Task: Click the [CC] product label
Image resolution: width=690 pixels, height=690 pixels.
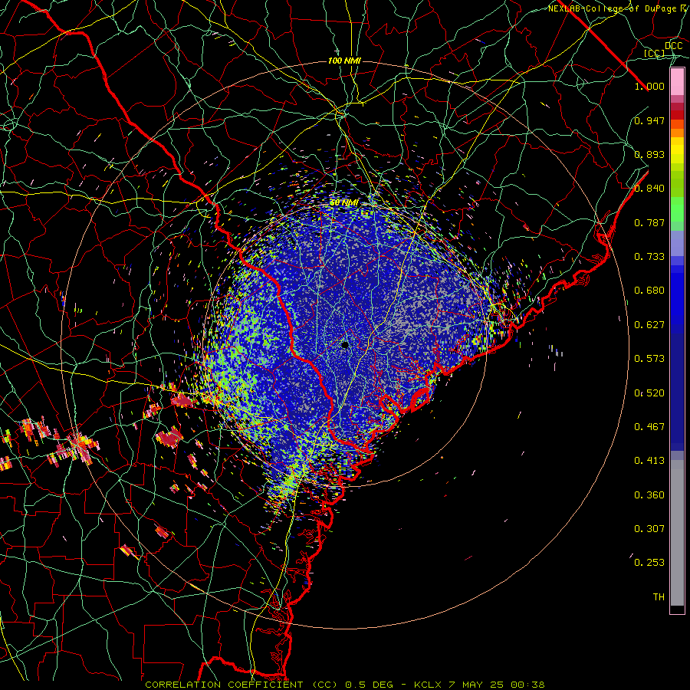Action: pyautogui.click(x=655, y=53)
